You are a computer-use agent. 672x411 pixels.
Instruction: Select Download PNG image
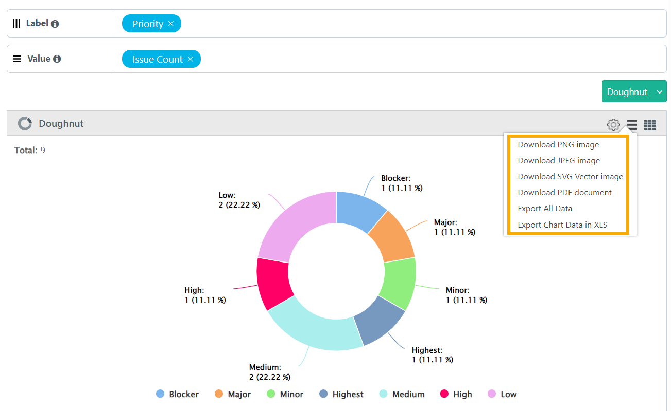coord(558,145)
